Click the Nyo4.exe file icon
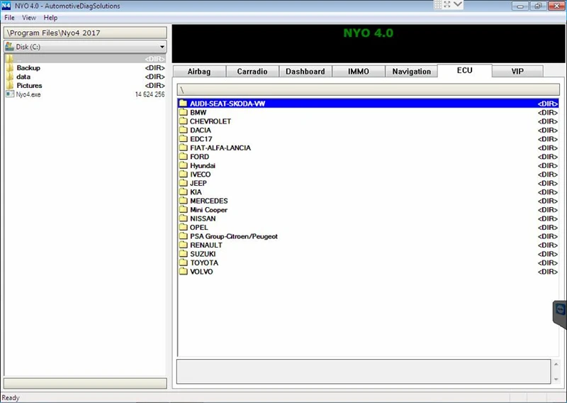This screenshot has height=403, width=567. (10, 94)
